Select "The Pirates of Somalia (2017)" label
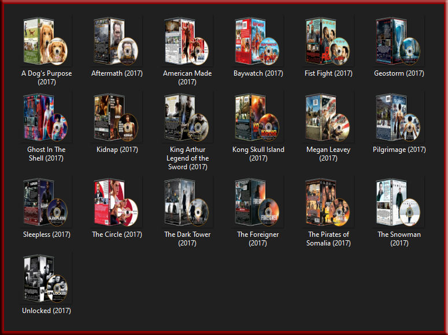The height and width of the screenshot is (335, 448). coord(328,239)
